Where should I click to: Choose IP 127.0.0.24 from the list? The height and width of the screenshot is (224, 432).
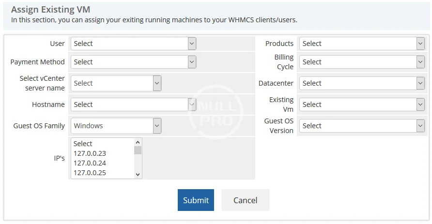(90, 163)
